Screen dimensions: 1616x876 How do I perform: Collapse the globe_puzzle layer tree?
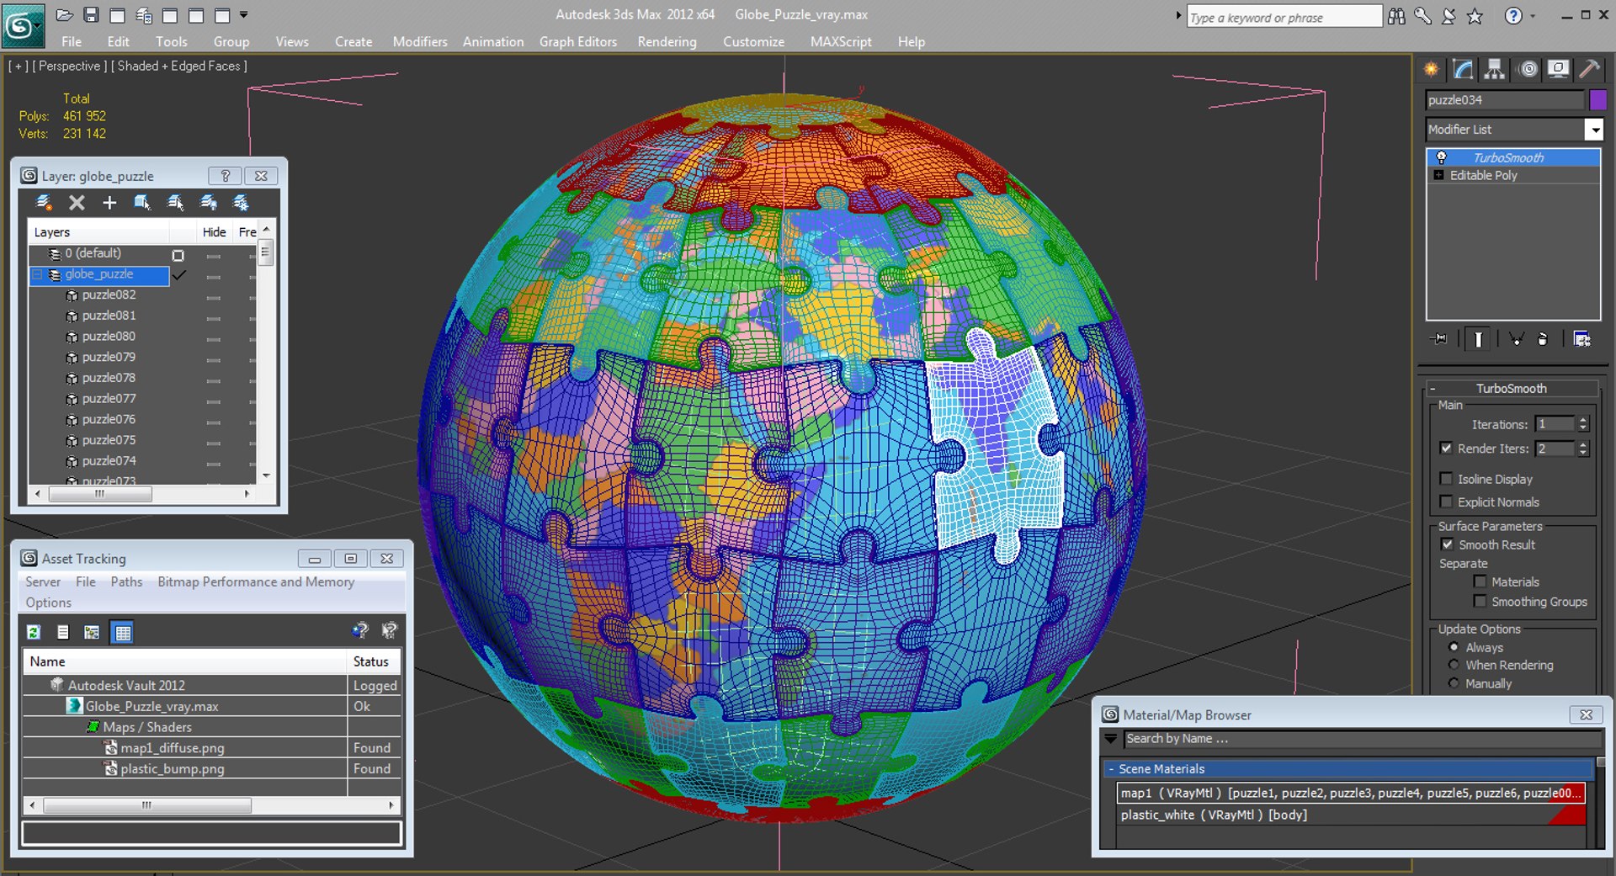[x=36, y=274]
